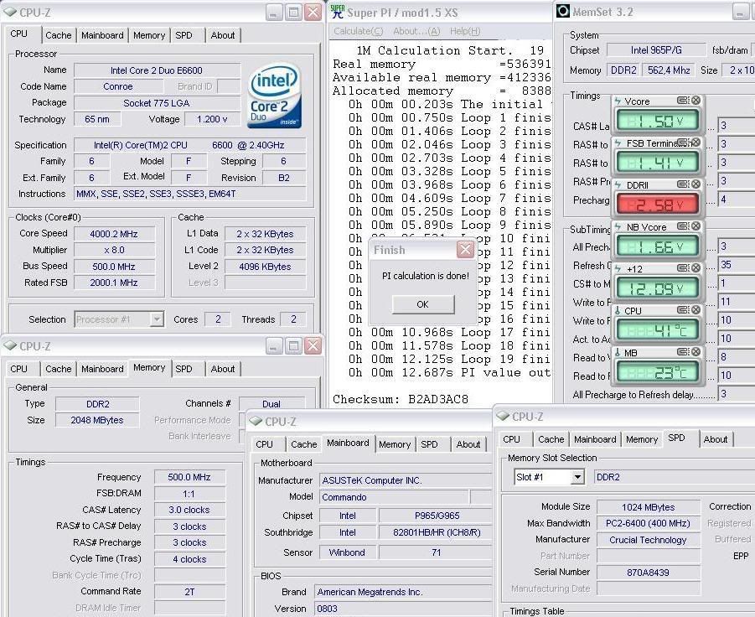
Task: Switch to Mainboard tab in top CPU-Z window
Action: tap(102, 35)
